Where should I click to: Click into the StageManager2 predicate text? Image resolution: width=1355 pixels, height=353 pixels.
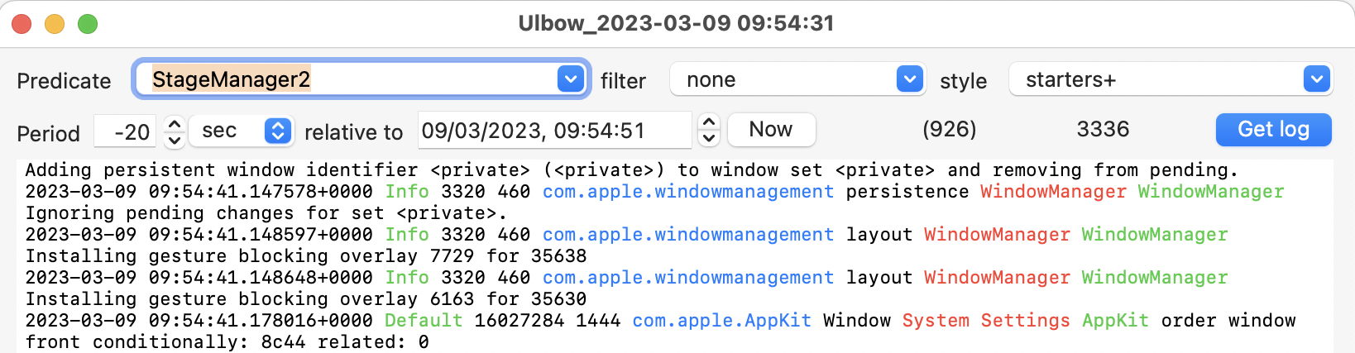232,79
